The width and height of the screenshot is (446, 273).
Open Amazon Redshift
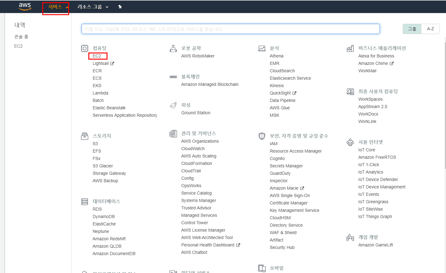109,239
